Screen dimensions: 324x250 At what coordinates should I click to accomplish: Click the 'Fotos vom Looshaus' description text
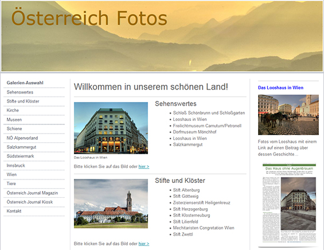point(287,148)
